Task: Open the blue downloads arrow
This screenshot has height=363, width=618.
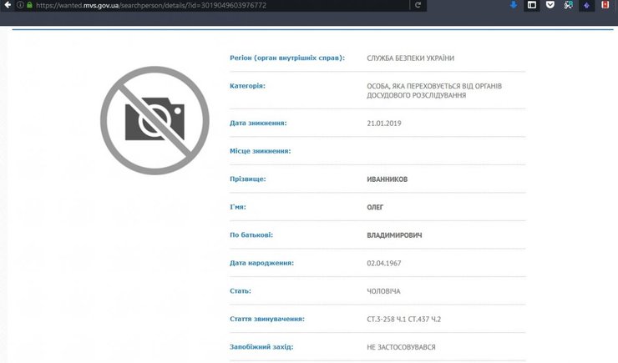Action: pos(514,5)
